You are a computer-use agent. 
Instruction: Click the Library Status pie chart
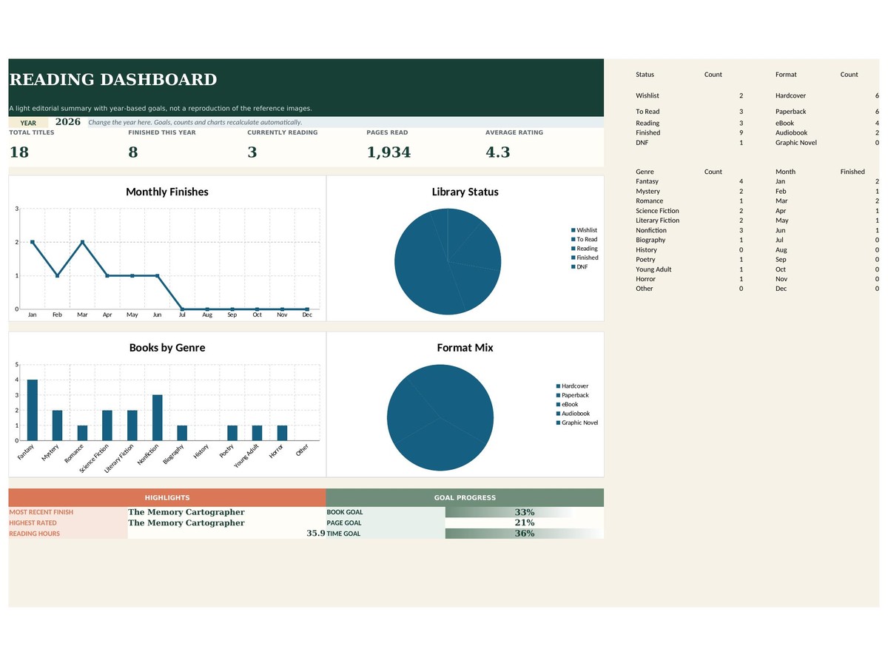(448, 261)
